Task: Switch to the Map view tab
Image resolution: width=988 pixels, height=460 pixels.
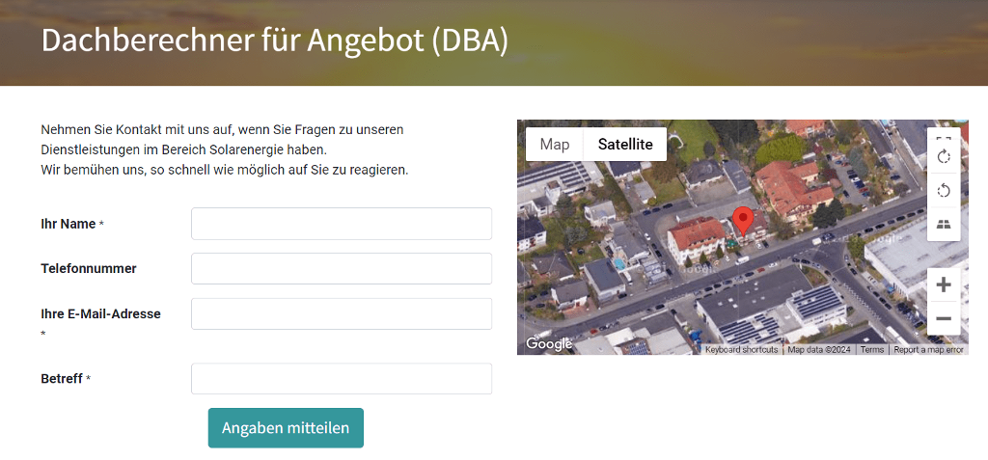Action: pos(555,145)
